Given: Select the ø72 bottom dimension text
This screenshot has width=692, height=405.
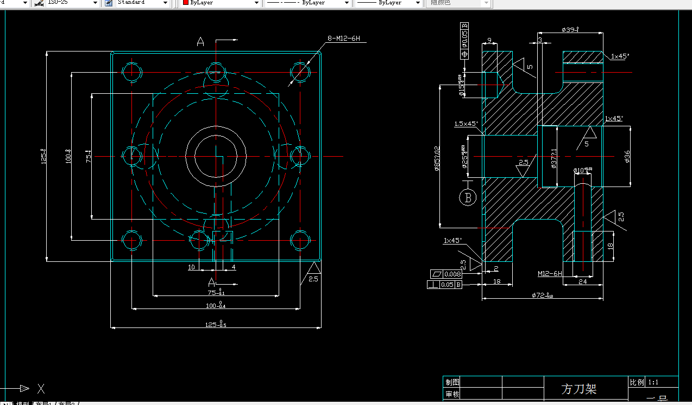Looking at the screenshot, I should [542, 295].
